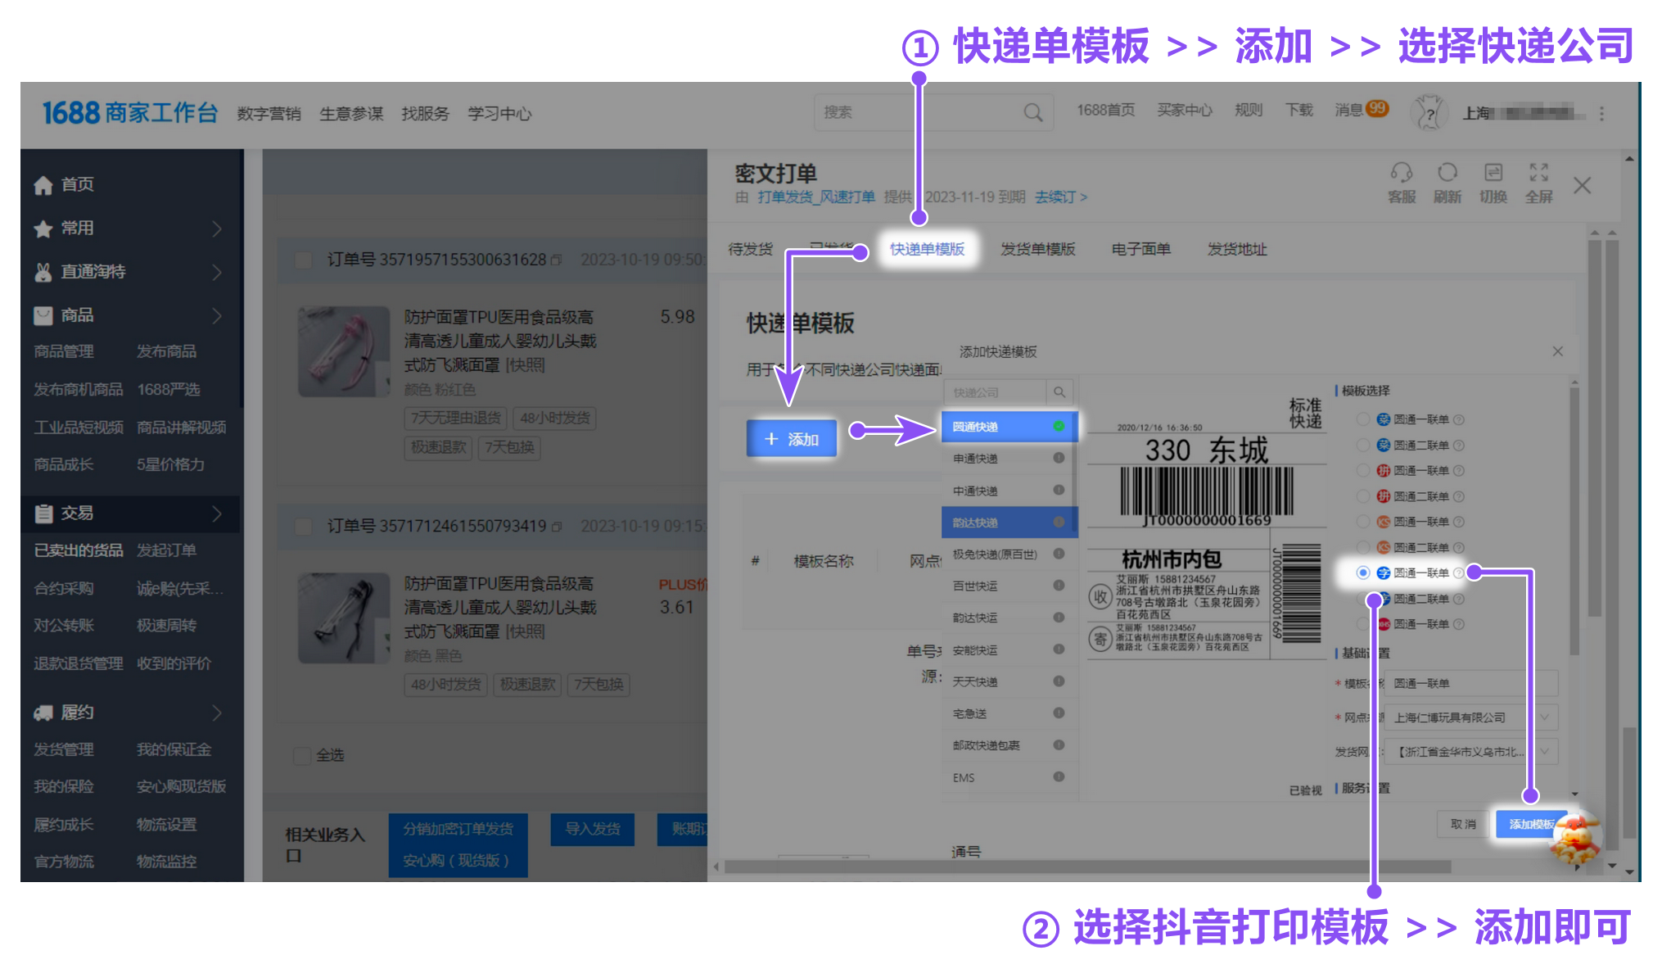This screenshot has height=964, width=1662.
Task: Open user avatar icon in header
Action: pyautogui.click(x=1429, y=112)
